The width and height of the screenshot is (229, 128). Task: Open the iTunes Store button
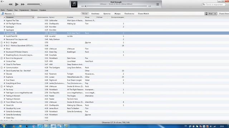click(224, 14)
